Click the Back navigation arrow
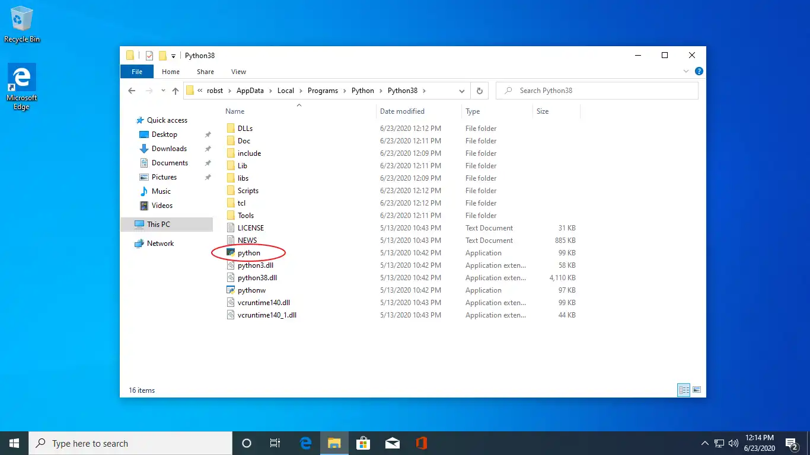This screenshot has width=810, height=455. coord(131,91)
